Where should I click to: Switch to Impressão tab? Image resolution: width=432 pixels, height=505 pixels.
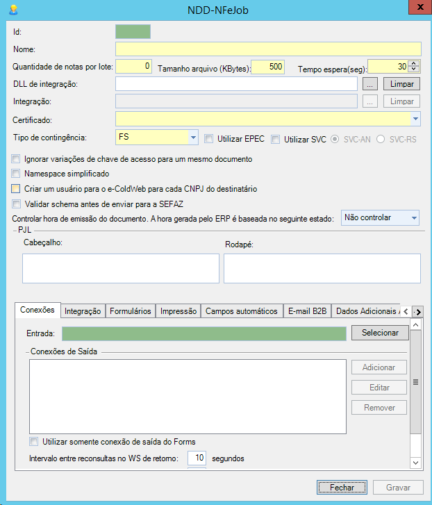tap(178, 311)
